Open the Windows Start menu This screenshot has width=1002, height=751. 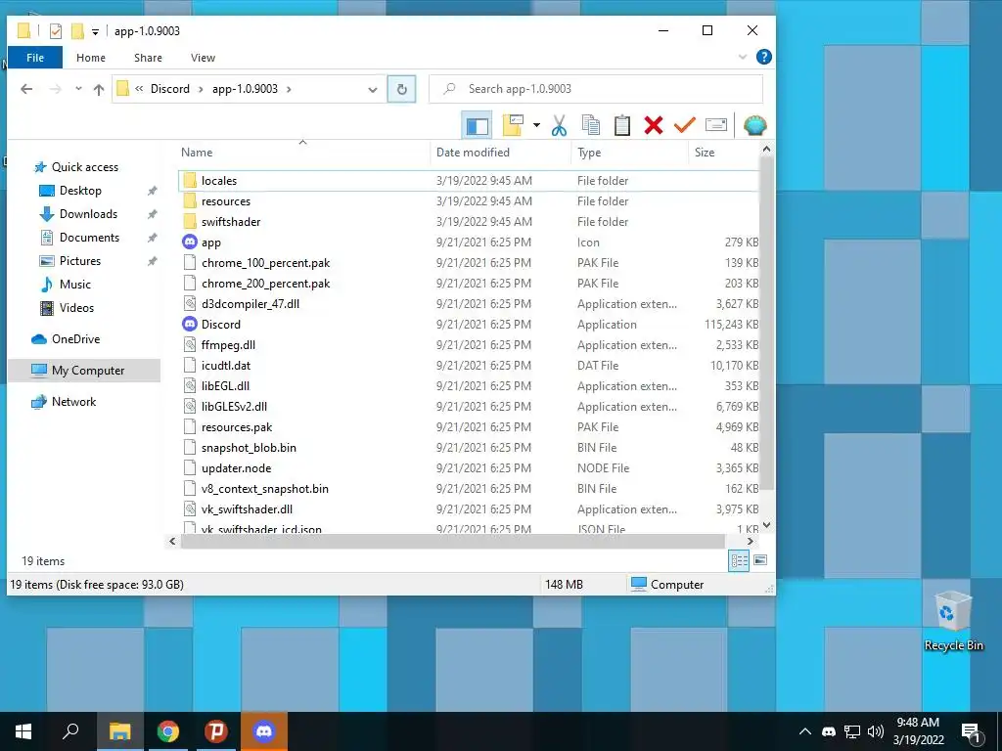(x=23, y=731)
